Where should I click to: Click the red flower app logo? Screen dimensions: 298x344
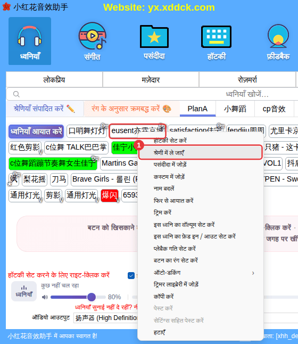coord(6,7)
